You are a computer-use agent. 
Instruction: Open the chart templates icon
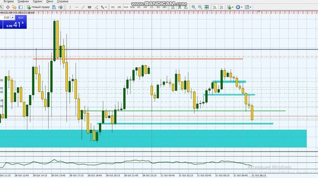coord(247,7)
